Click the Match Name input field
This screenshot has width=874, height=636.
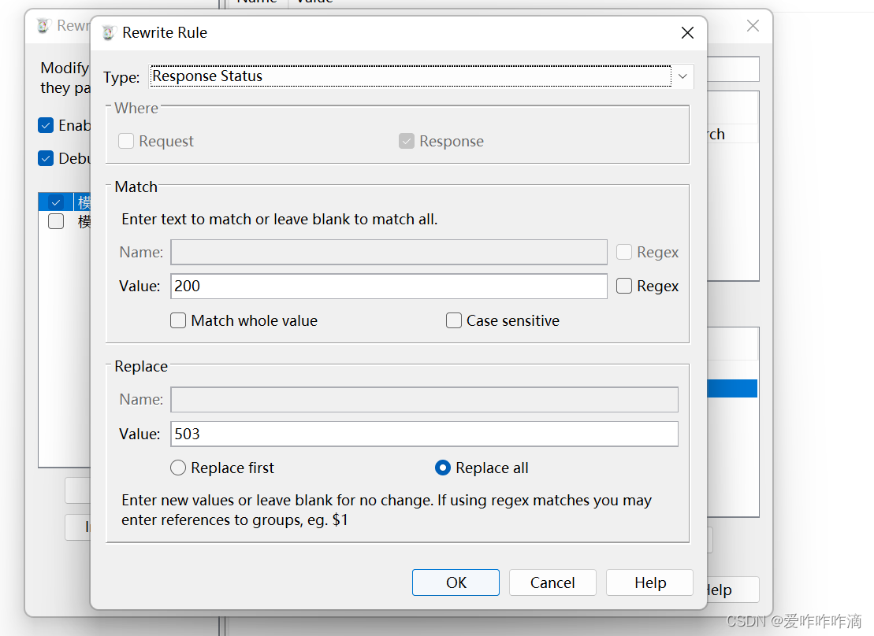pos(389,253)
